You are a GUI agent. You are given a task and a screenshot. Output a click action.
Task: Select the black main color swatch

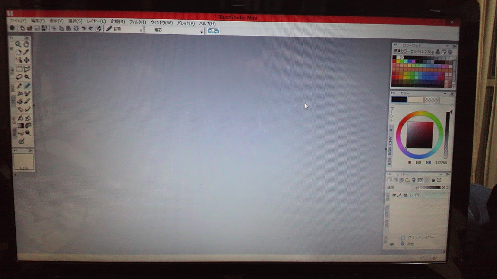point(399,100)
